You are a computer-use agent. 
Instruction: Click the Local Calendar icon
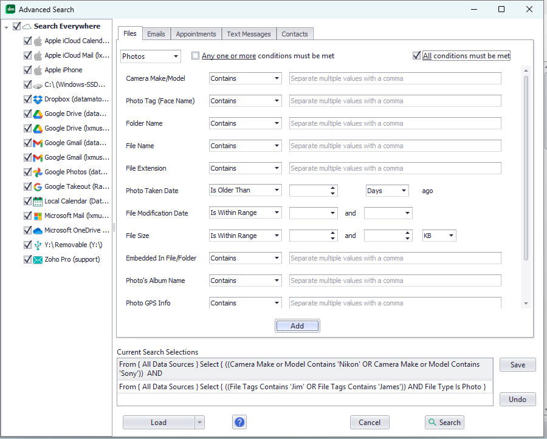38,201
